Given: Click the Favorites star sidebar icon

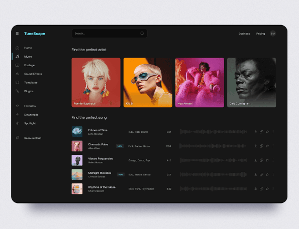Looking at the screenshot, I should click(x=18, y=106).
